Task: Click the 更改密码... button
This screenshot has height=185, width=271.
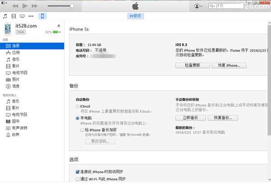Action: click(100, 141)
